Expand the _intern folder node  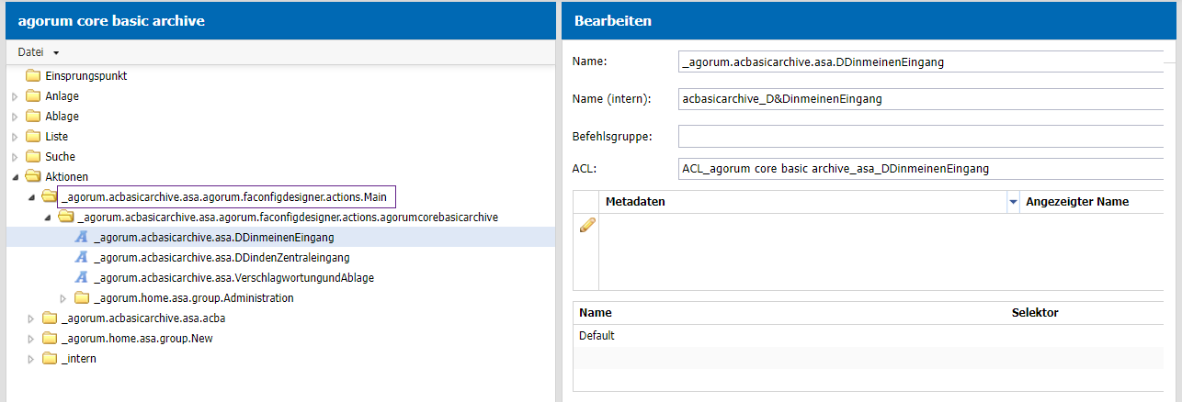tap(31, 358)
